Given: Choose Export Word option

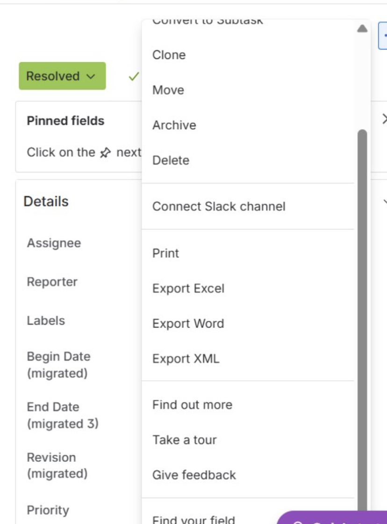Looking at the screenshot, I should pos(188,323).
